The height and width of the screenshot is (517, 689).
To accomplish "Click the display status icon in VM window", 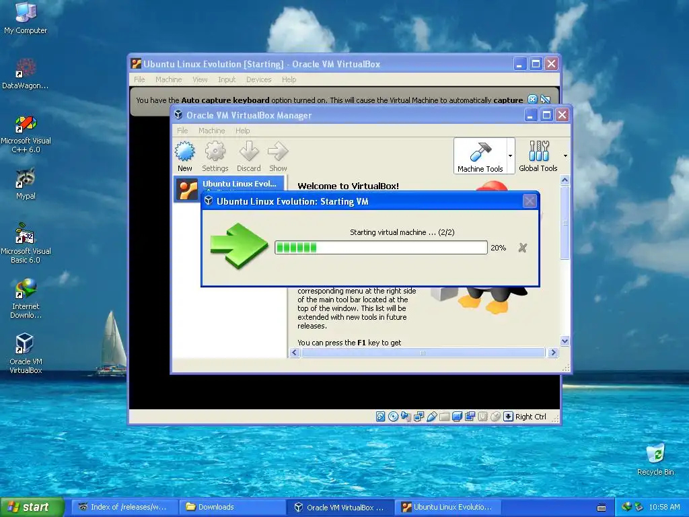I will pyautogui.click(x=457, y=416).
